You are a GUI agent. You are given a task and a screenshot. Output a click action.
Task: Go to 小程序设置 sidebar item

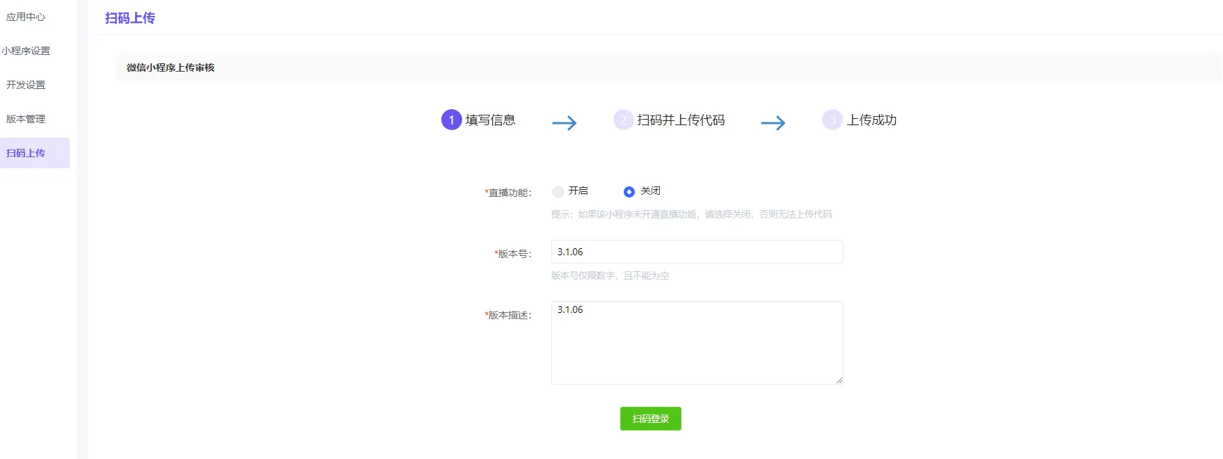click(26, 51)
